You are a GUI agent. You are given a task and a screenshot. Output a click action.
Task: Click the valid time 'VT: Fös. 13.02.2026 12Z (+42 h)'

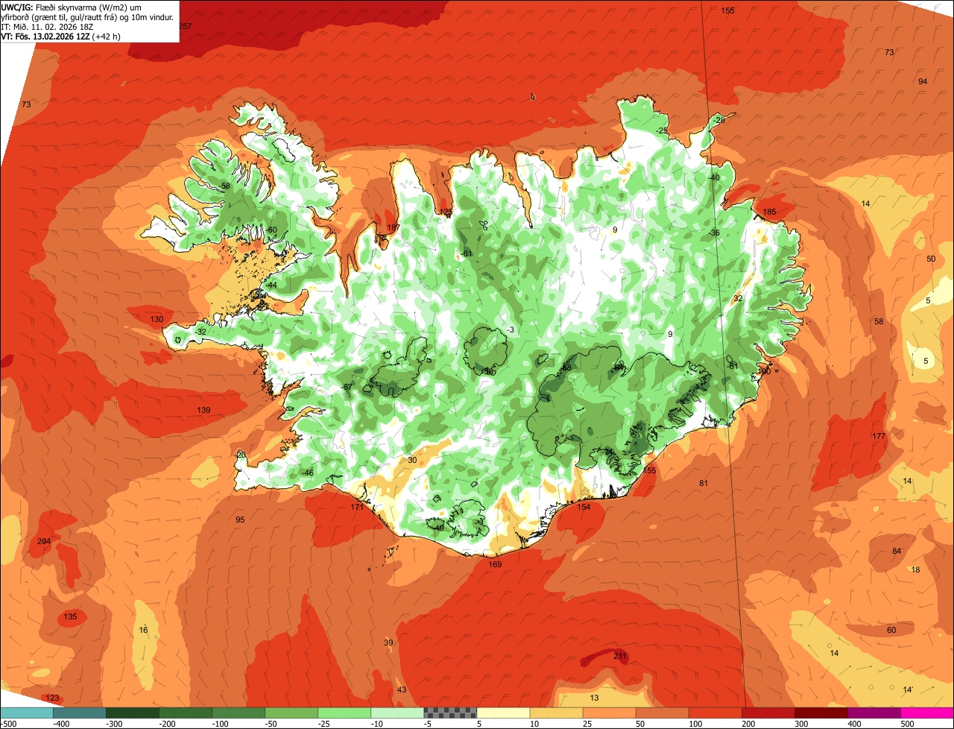point(61,36)
